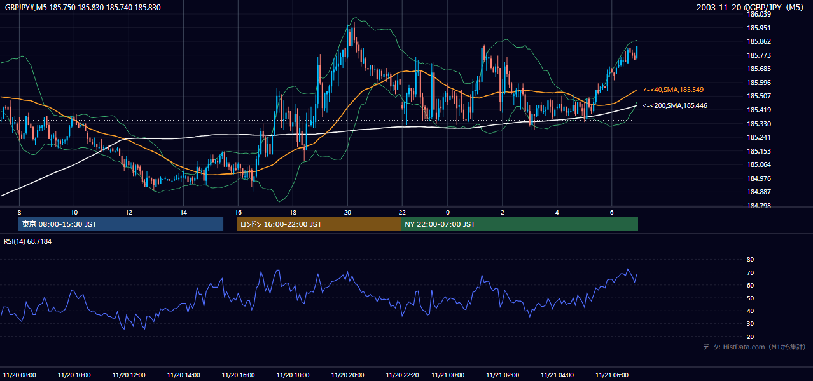Click the 11/20 20:00 time label
813x381 pixels.
[347, 375]
